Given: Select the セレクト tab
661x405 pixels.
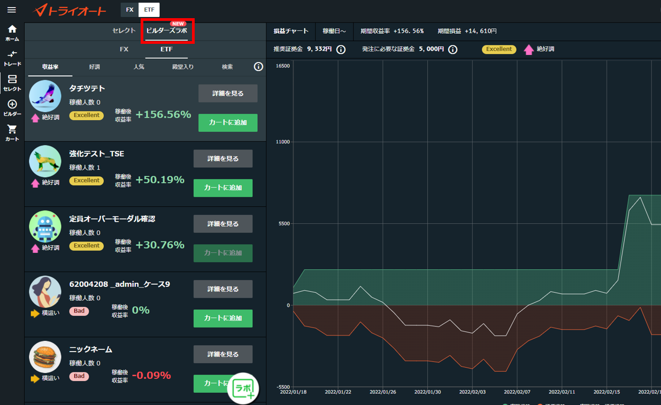Looking at the screenshot, I should pos(124,31).
